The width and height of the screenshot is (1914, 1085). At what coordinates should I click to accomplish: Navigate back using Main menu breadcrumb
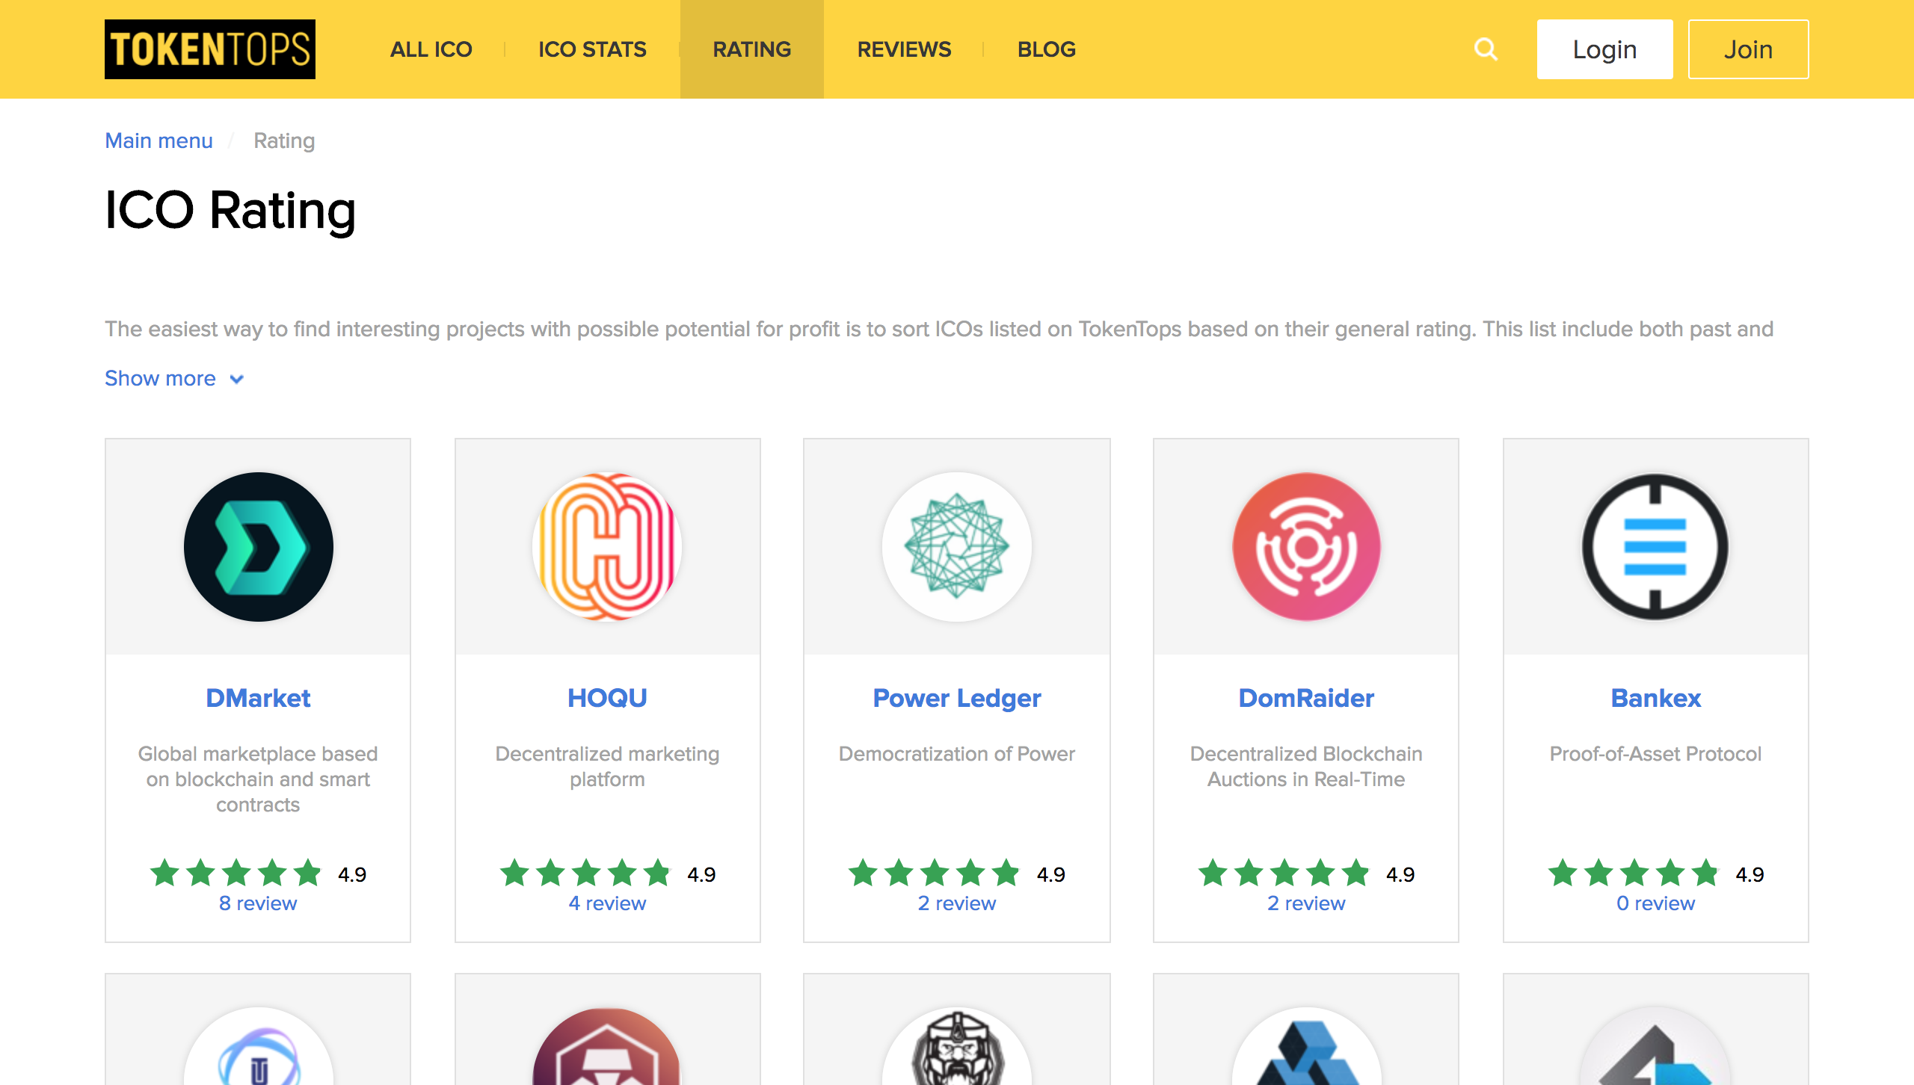(x=159, y=140)
